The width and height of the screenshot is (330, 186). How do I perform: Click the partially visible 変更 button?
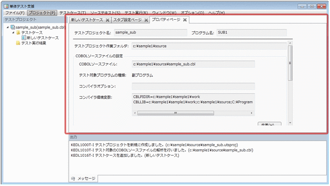(269, 124)
